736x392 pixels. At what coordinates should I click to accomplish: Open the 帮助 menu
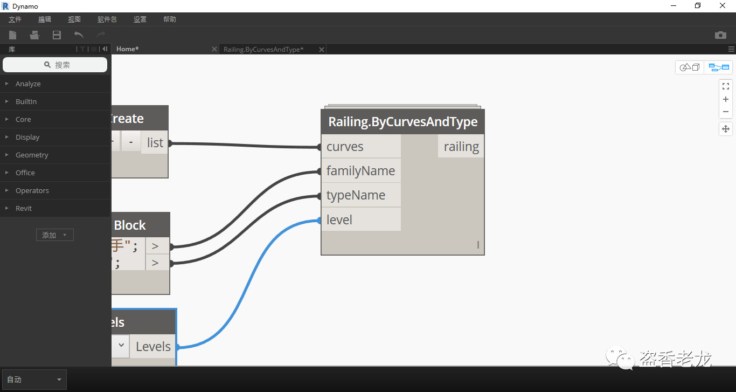(x=170, y=19)
